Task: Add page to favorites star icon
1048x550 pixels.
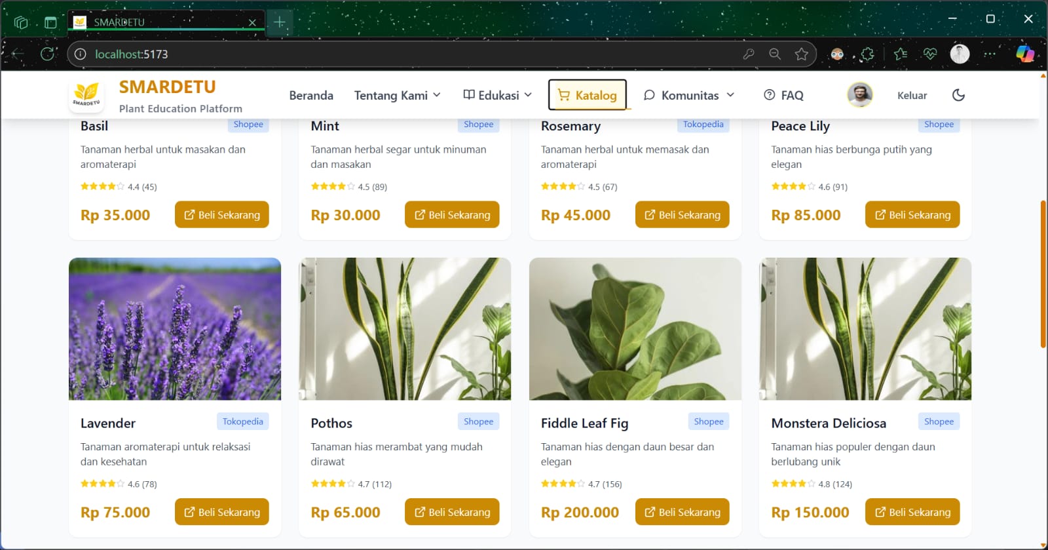Action: tap(801, 54)
